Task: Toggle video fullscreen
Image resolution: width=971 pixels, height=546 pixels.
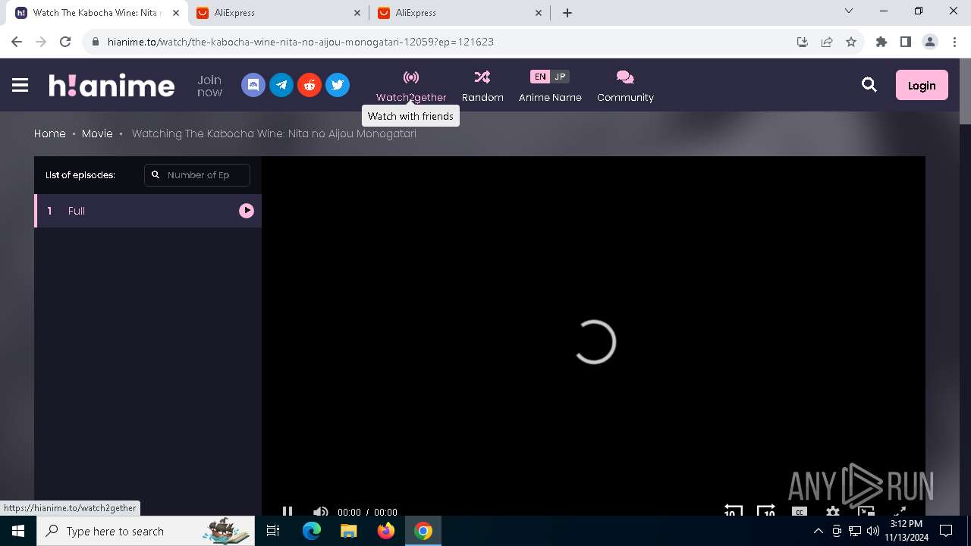Action: (x=899, y=511)
